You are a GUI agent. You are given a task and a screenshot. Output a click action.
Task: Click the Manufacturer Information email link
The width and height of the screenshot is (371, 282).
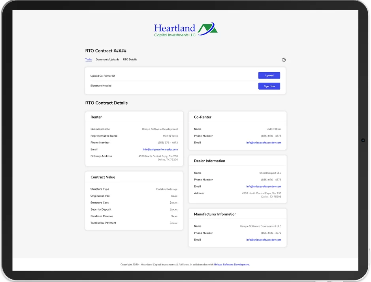[x=263, y=239]
